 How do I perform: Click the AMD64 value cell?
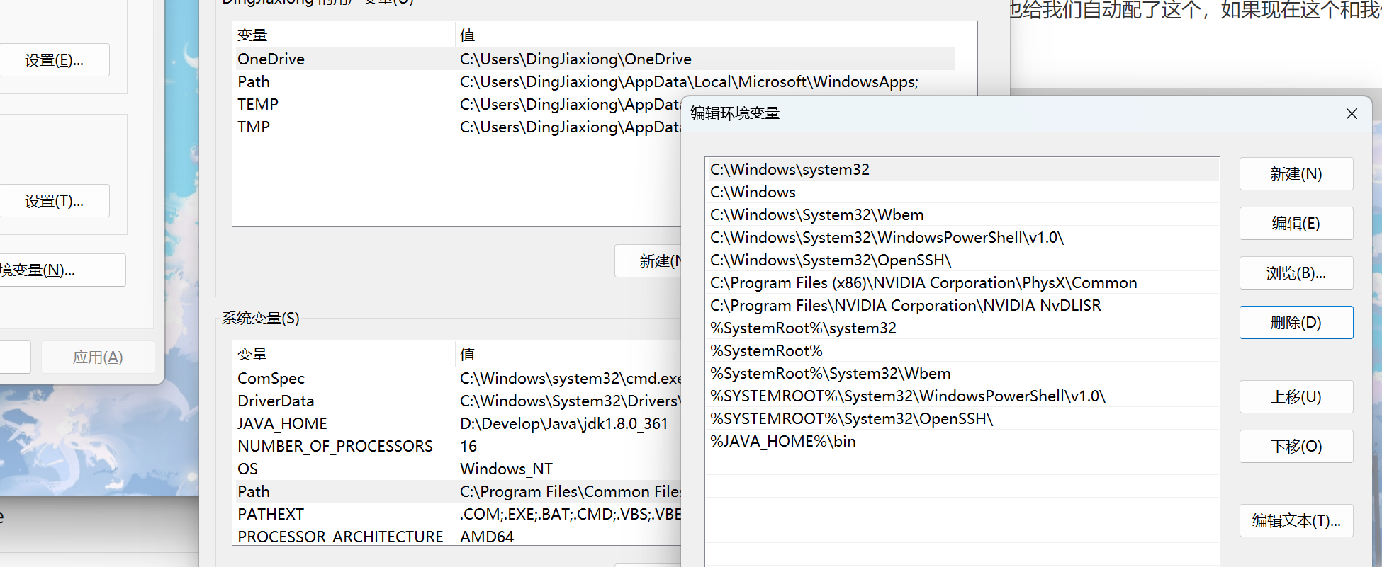(487, 536)
